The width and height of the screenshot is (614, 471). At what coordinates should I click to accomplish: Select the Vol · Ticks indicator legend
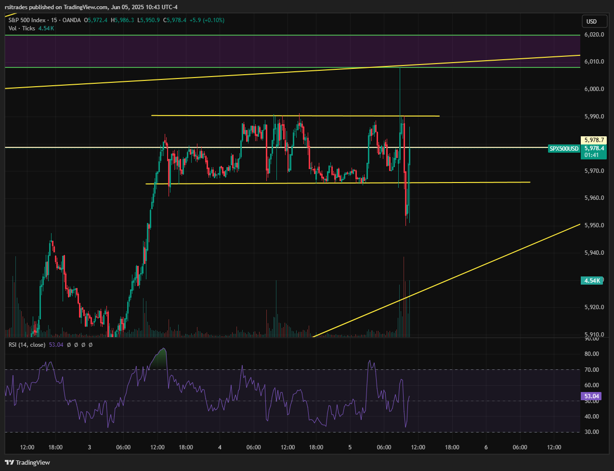(x=22, y=28)
